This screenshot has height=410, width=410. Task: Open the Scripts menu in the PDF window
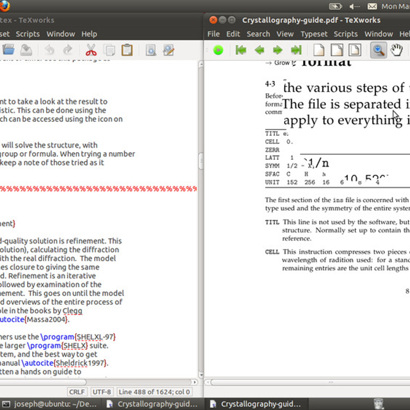tap(346, 34)
